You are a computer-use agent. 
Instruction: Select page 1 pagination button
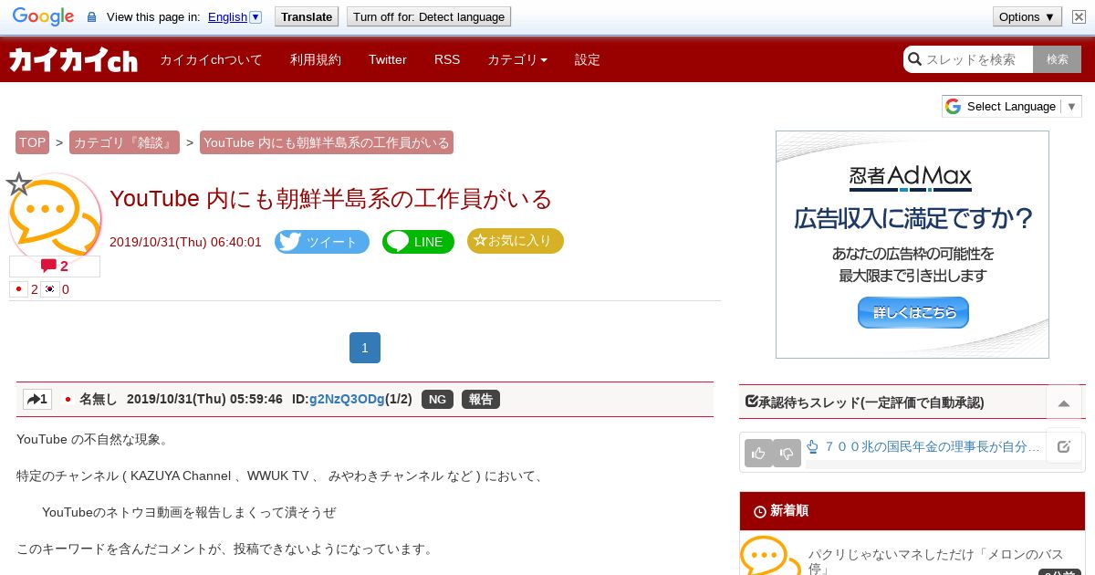(365, 348)
